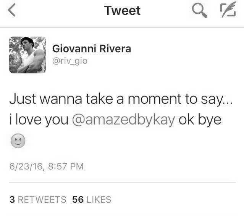Click the Giovanni Rivera display name
The height and width of the screenshot is (216, 244).
point(92,49)
